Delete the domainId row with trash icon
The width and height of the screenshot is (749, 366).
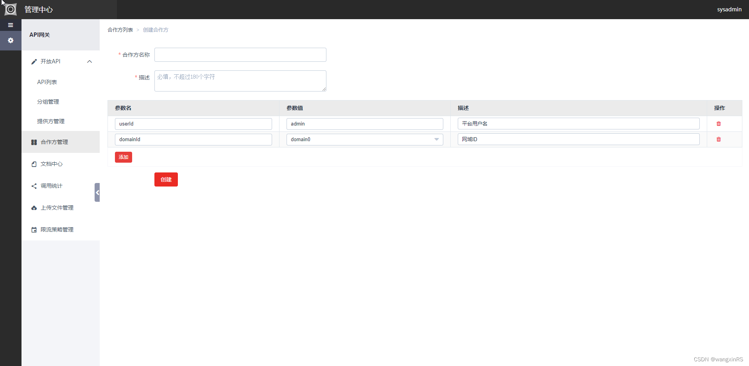[719, 139]
